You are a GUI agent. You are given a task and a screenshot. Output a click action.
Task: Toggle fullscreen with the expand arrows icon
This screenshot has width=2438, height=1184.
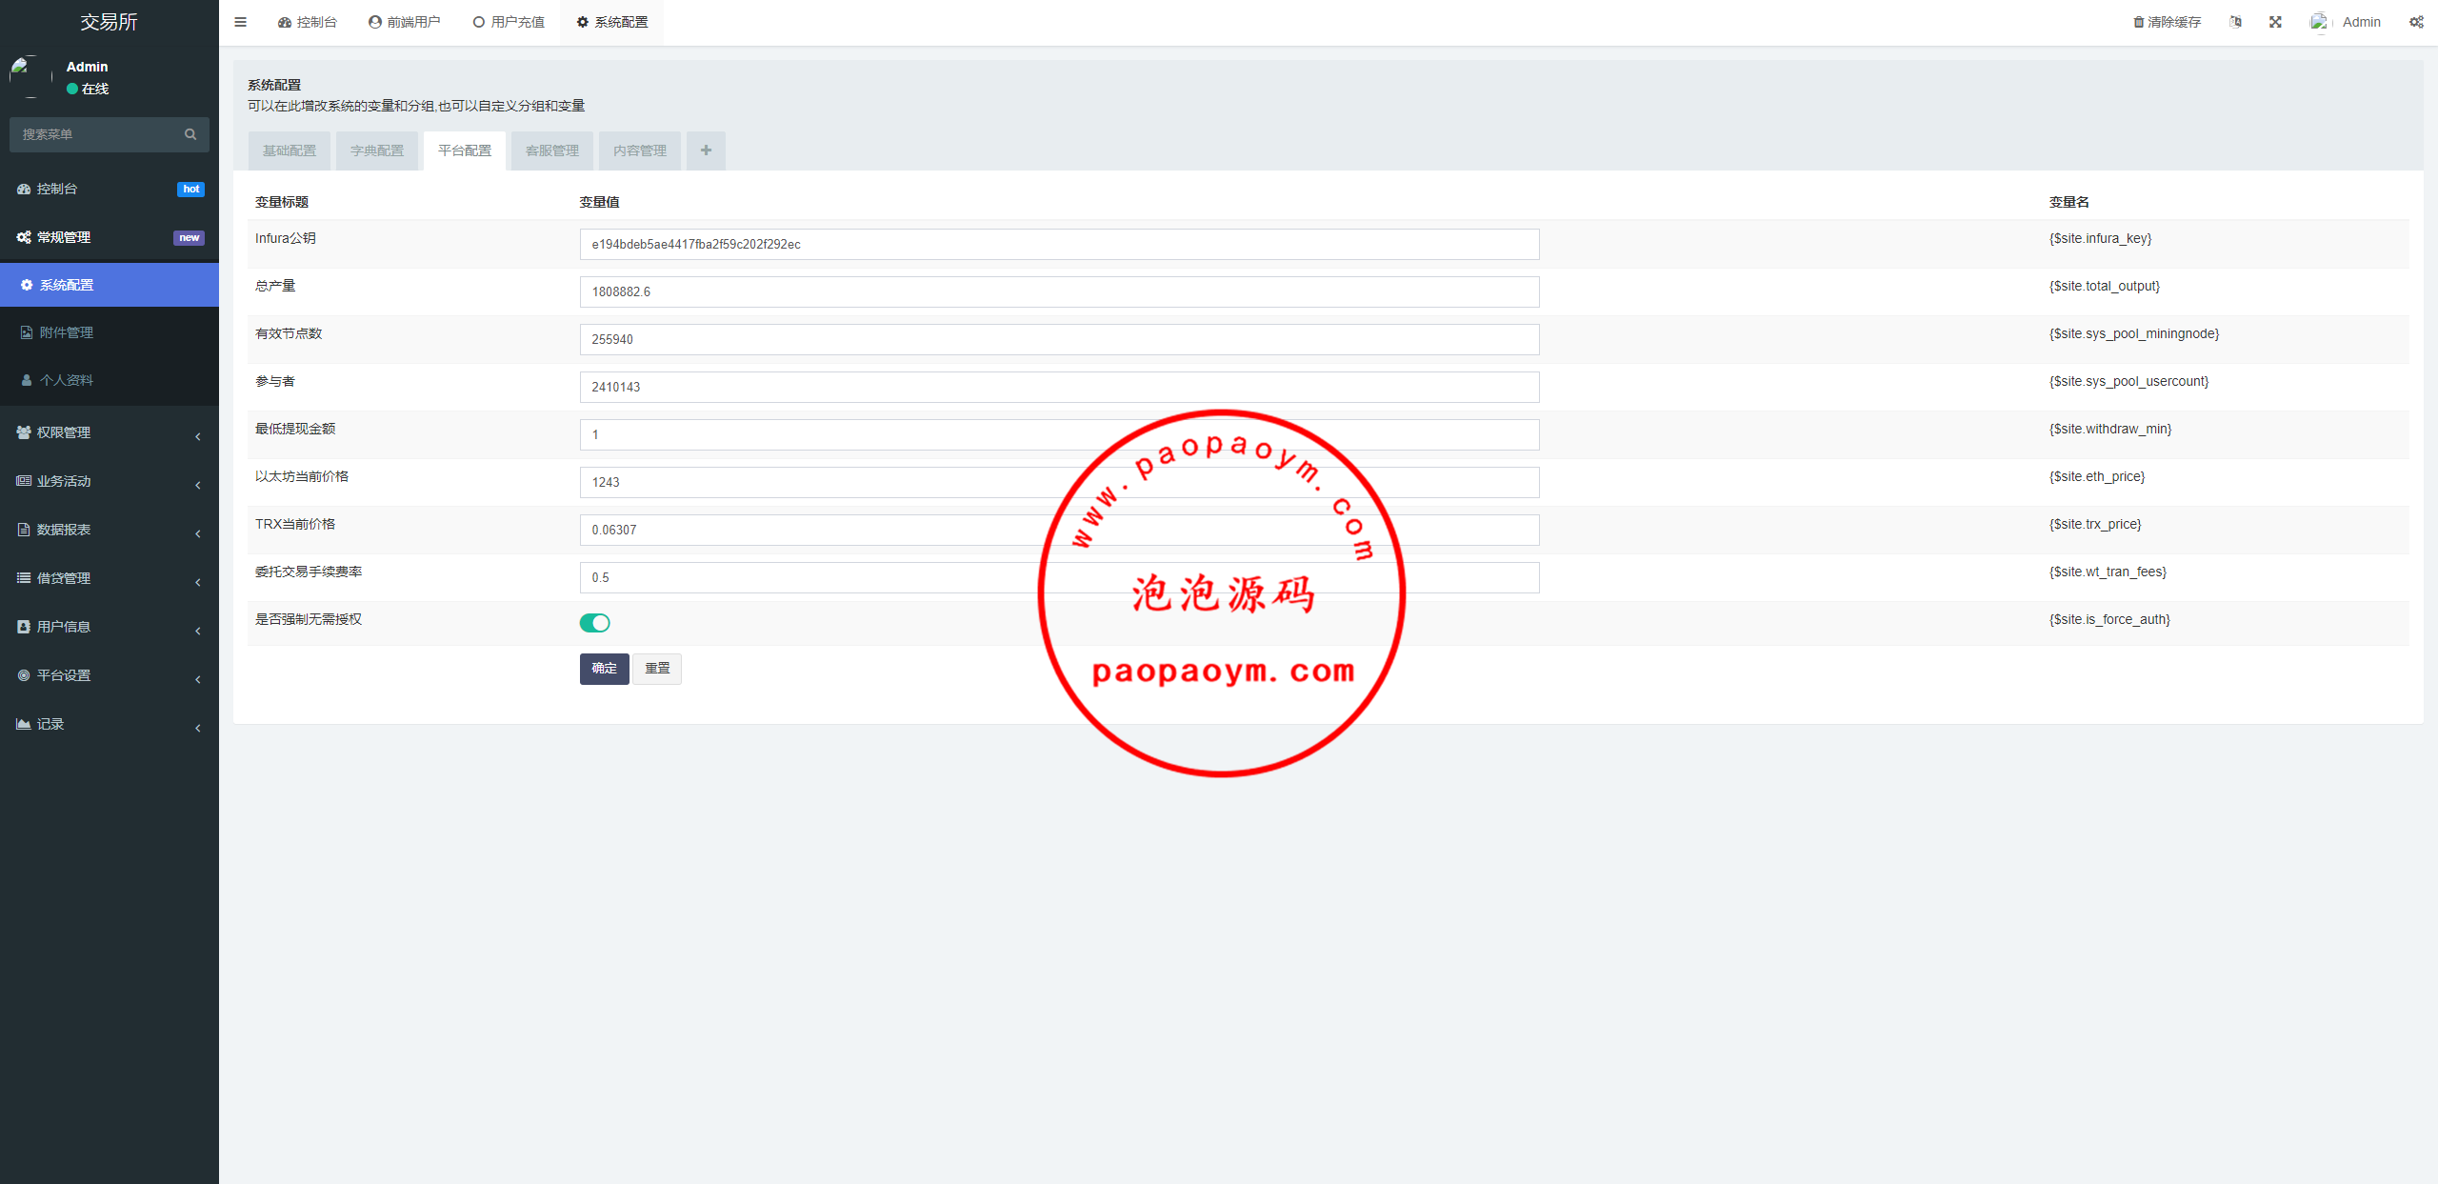tap(2275, 22)
